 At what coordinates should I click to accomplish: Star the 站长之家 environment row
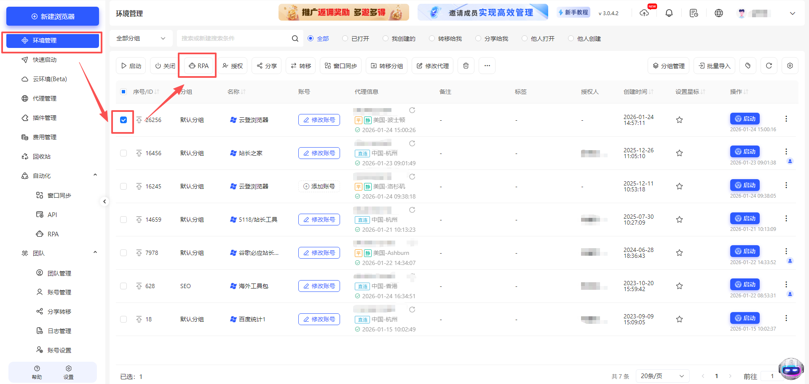point(679,153)
